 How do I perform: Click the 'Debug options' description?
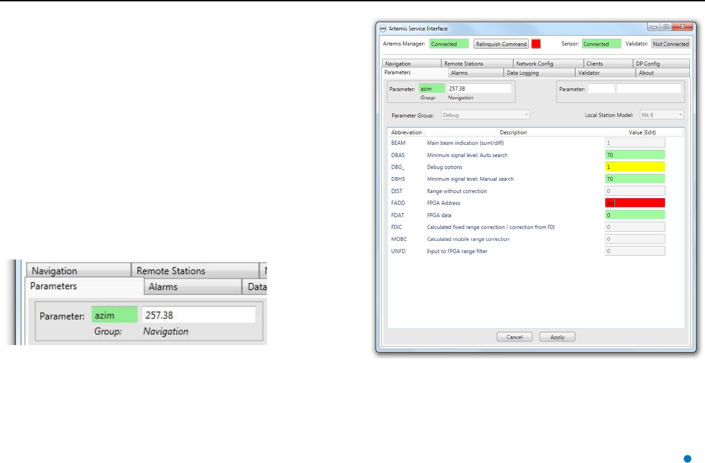[x=444, y=167]
